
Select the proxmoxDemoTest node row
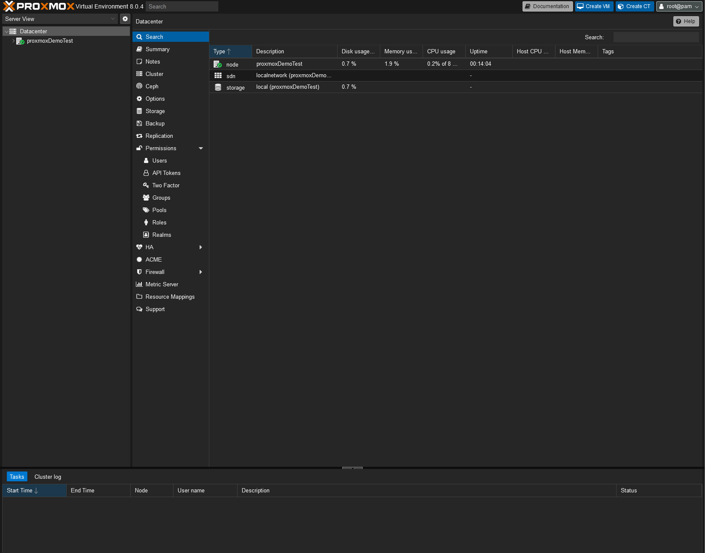[x=455, y=64]
